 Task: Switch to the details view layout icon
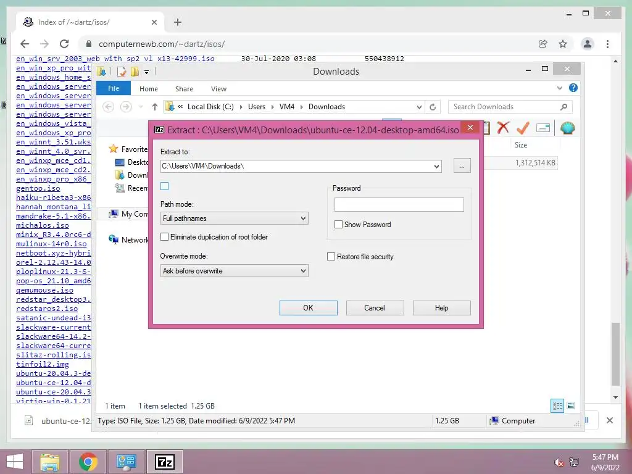557,405
